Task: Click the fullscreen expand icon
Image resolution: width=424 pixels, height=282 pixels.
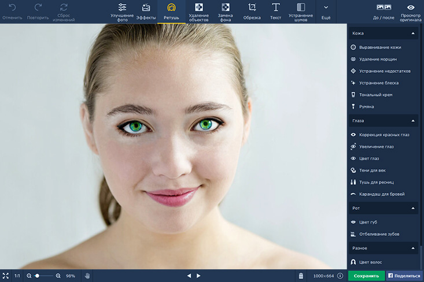Action: pyautogui.click(x=6, y=276)
